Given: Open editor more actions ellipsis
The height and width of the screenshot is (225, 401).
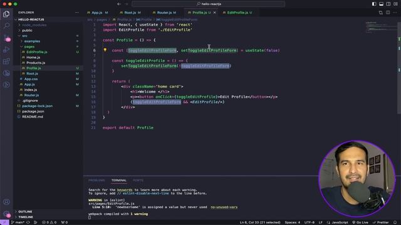Looking at the screenshot, I should [x=395, y=12].
